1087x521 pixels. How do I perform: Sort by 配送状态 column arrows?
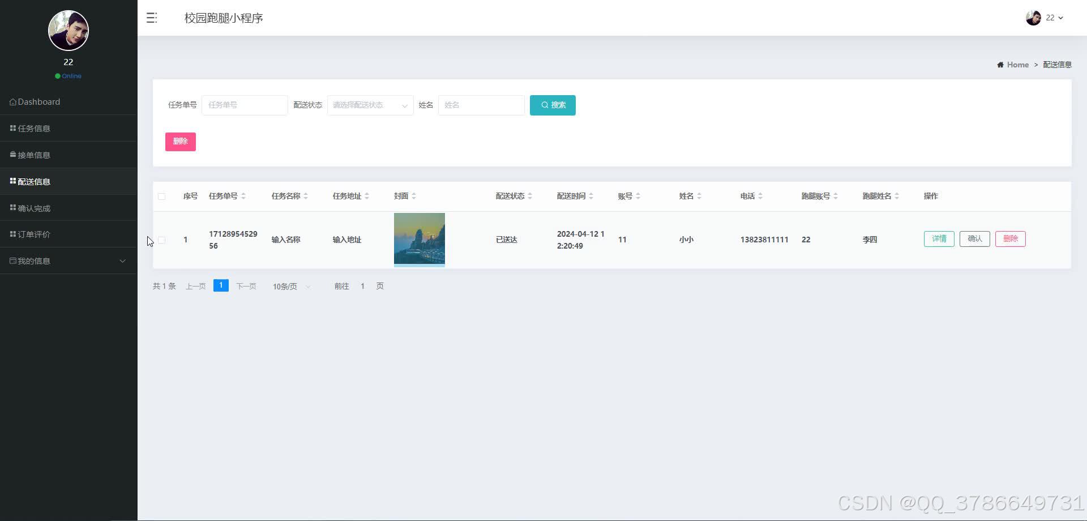[x=530, y=197]
